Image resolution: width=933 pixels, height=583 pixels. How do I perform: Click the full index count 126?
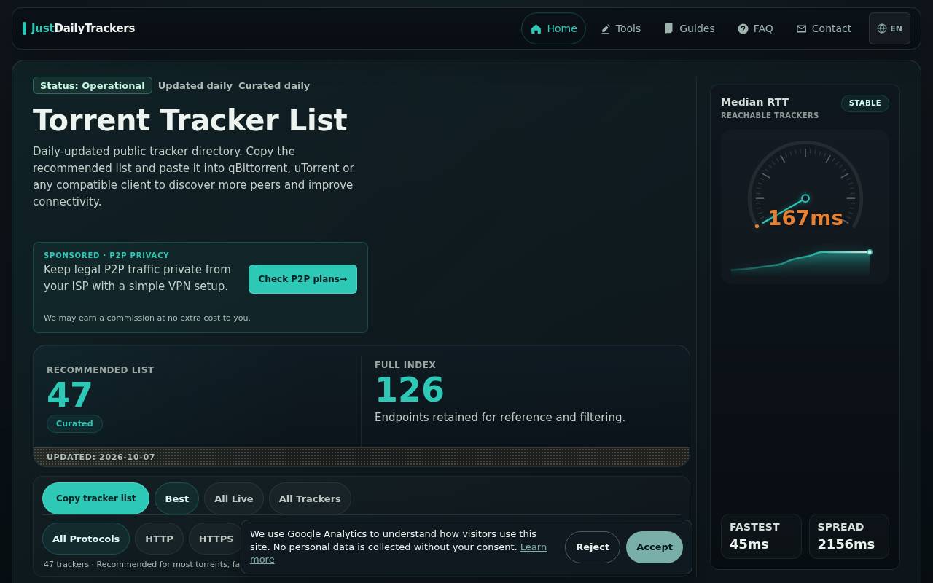(409, 390)
